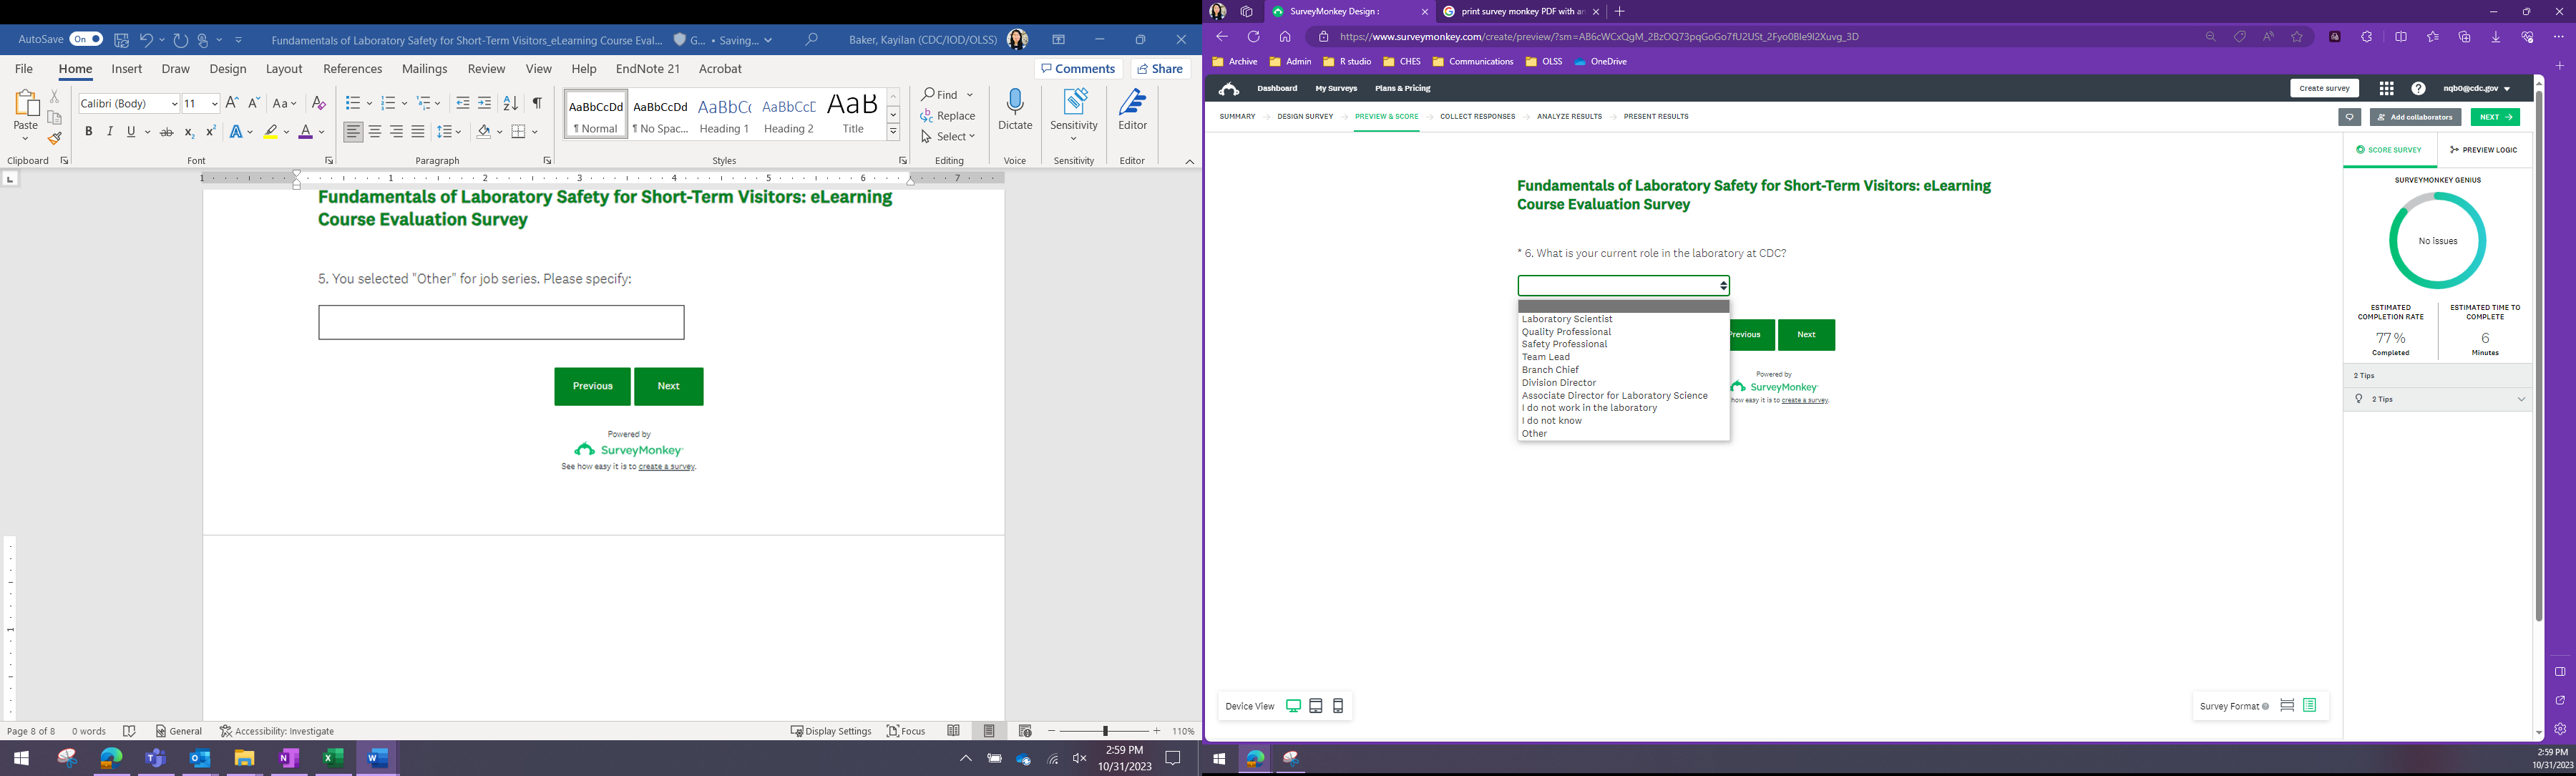Click the Sort icon in Paragraph group

pos(510,104)
